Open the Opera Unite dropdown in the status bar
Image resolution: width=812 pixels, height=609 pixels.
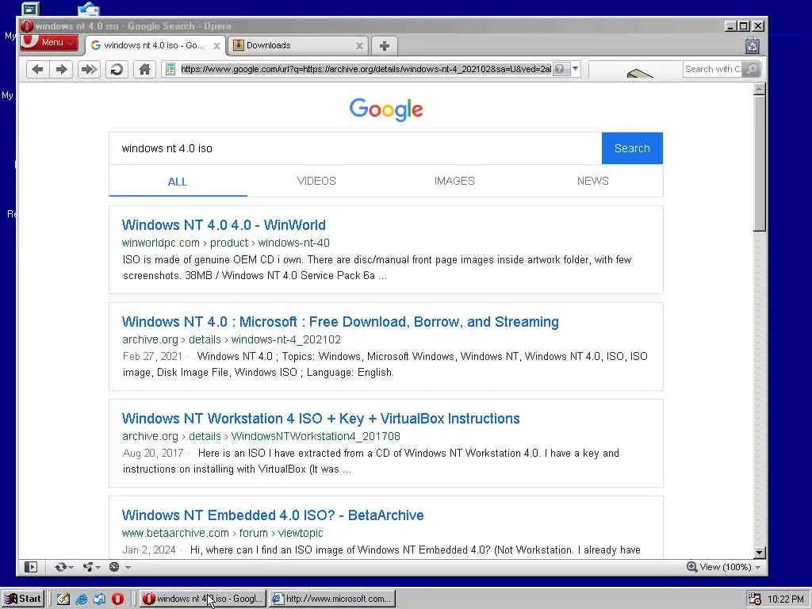pos(92,567)
